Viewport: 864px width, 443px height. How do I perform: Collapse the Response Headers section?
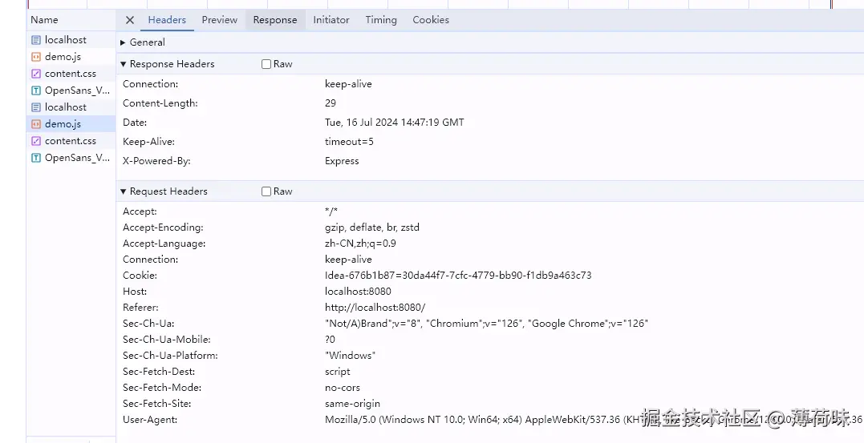click(x=124, y=64)
